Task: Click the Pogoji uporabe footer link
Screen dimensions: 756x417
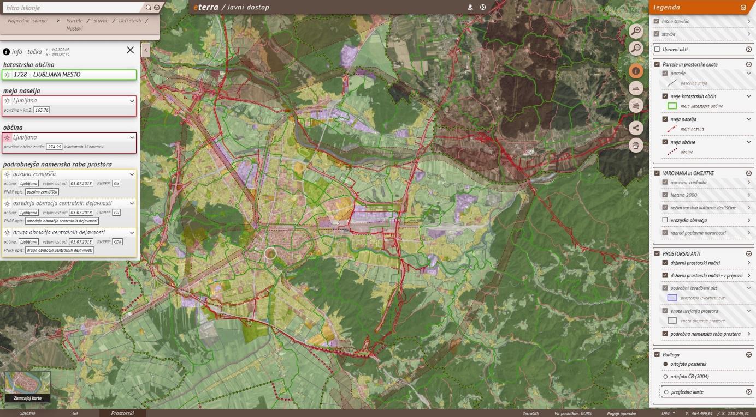Action: (621, 413)
